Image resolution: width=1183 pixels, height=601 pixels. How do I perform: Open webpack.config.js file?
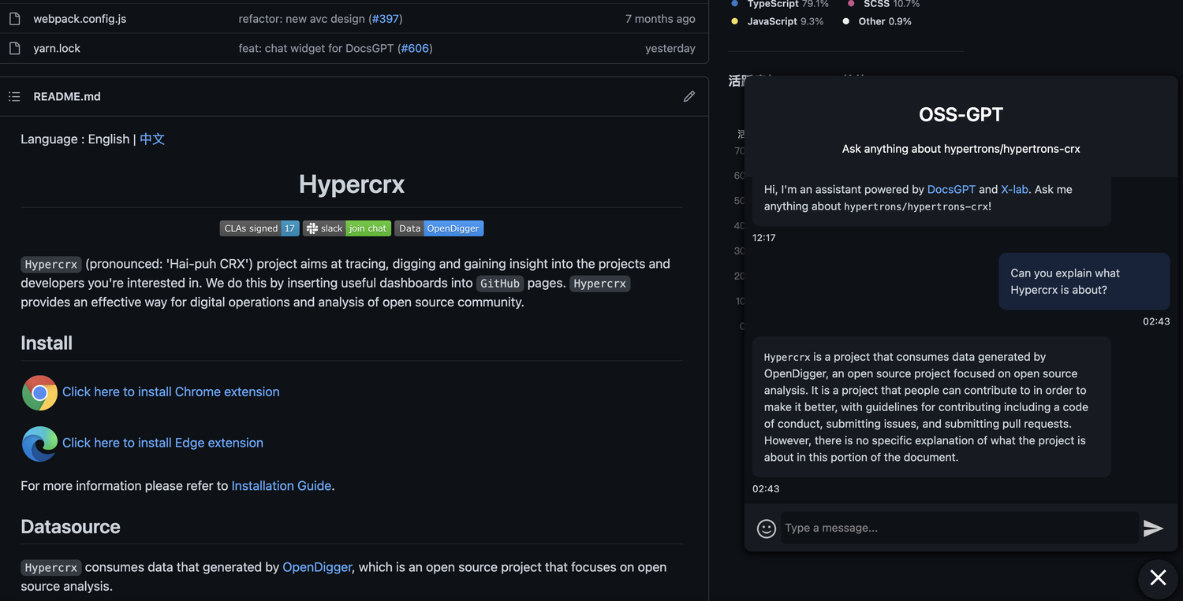point(80,19)
